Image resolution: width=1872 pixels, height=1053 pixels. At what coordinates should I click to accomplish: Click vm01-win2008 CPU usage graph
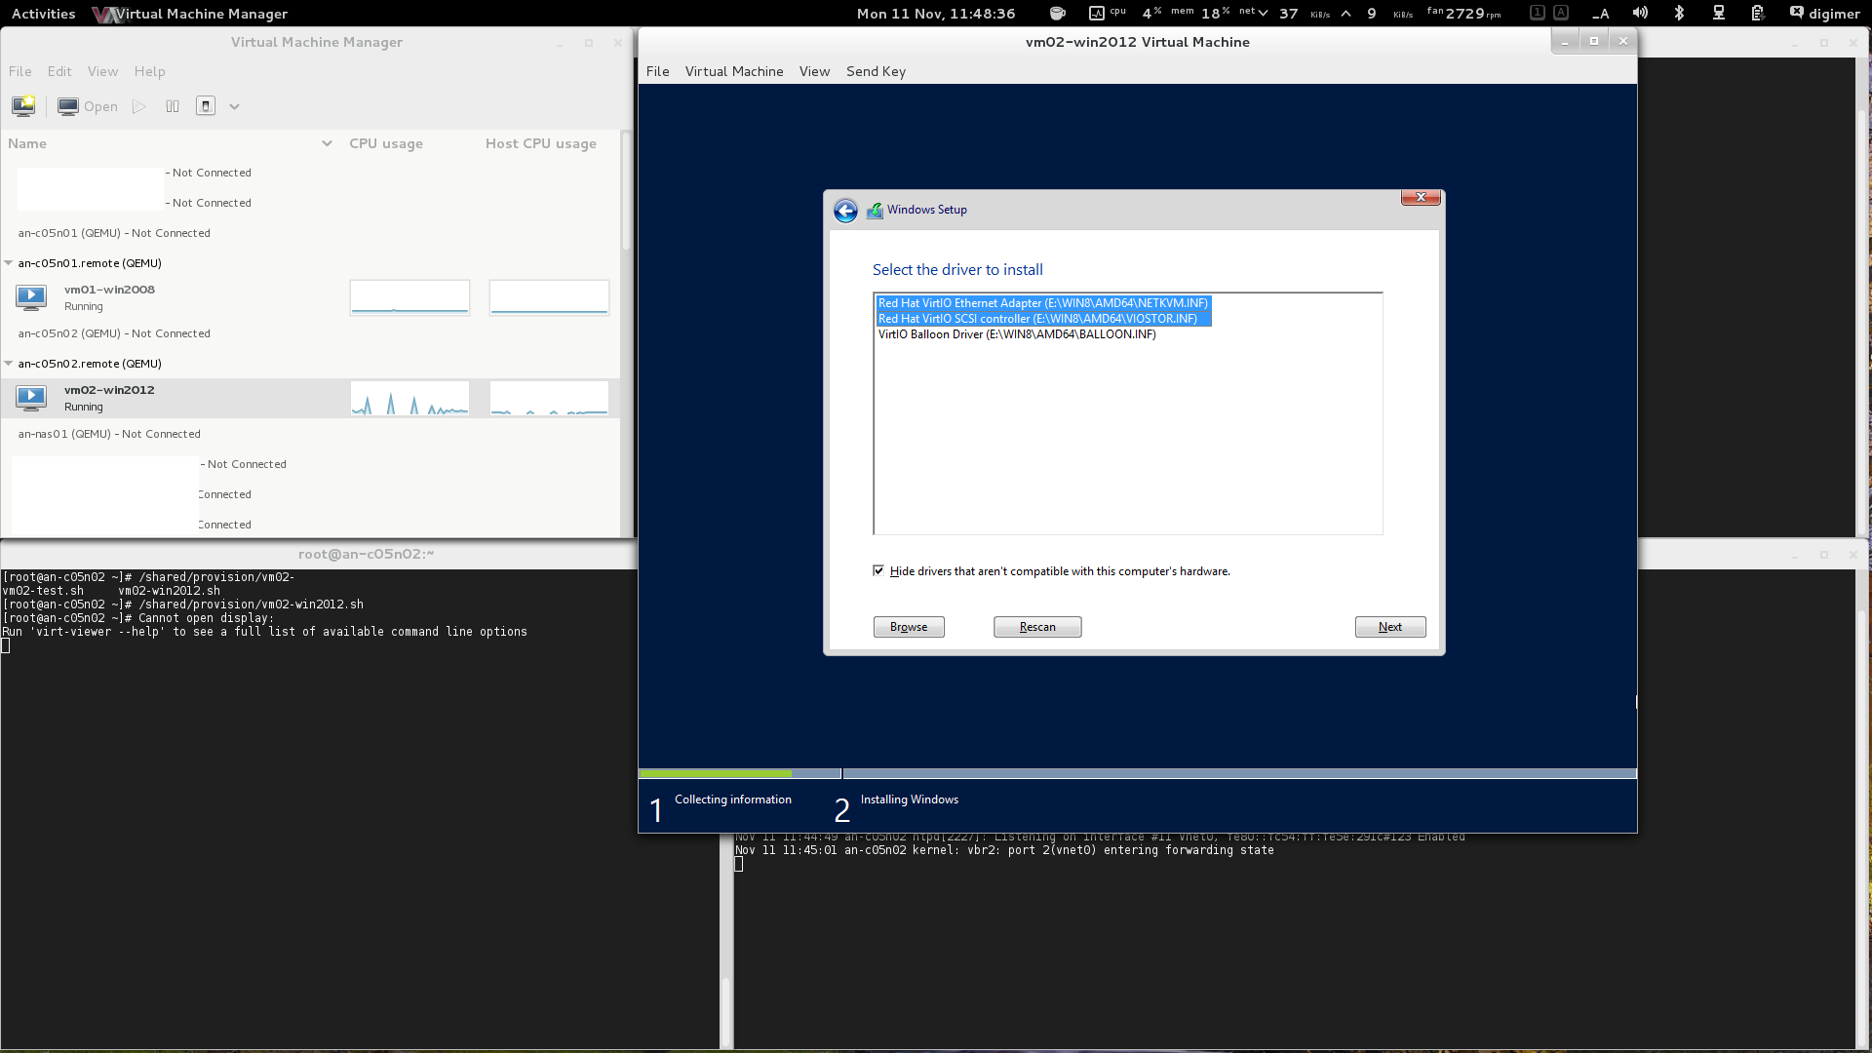click(409, 297)
